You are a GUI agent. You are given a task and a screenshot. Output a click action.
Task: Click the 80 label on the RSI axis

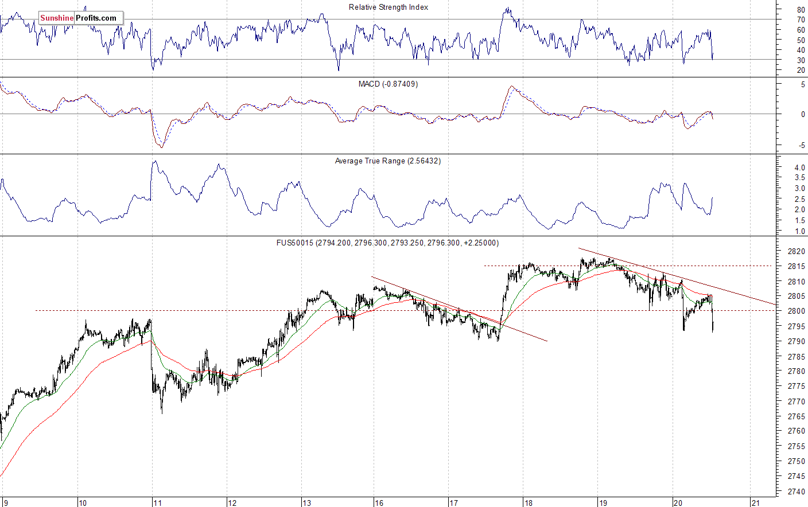click(801, 10)
